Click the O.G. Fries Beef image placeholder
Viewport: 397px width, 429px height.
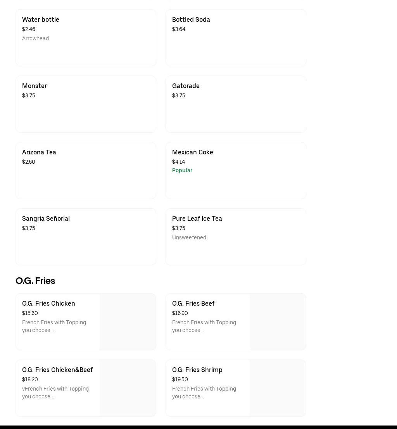(x=278, y=322)
